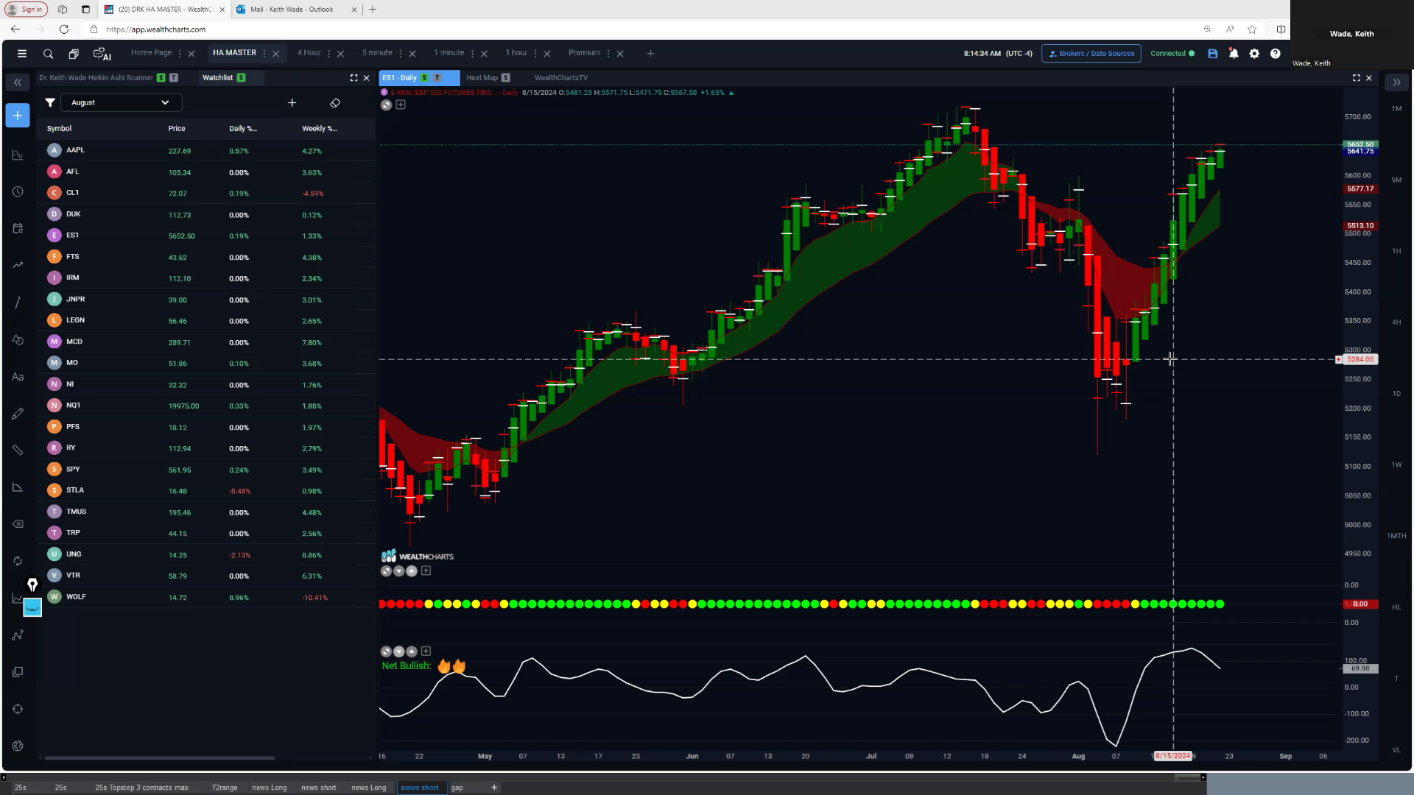The image size is (1414, 795).
Task: Open the Heat Map panel tab
Action: (x=482, y=78)
